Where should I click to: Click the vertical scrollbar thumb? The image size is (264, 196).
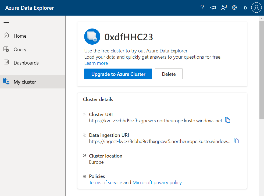click(x=261, y=70)
